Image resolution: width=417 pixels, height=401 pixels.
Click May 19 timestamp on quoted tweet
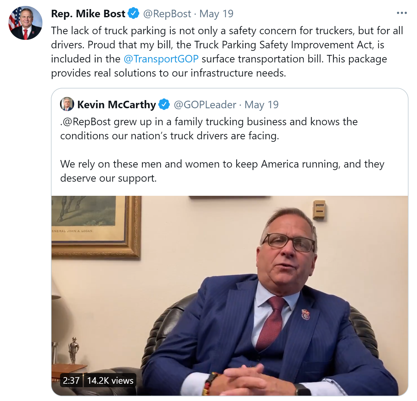pyautogui.click(x=261, y=105)
